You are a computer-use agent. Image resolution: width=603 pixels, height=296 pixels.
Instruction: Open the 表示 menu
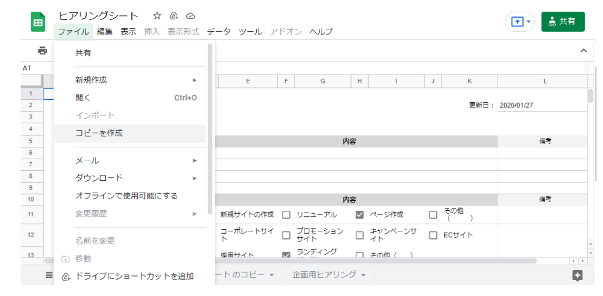point(128,32)
